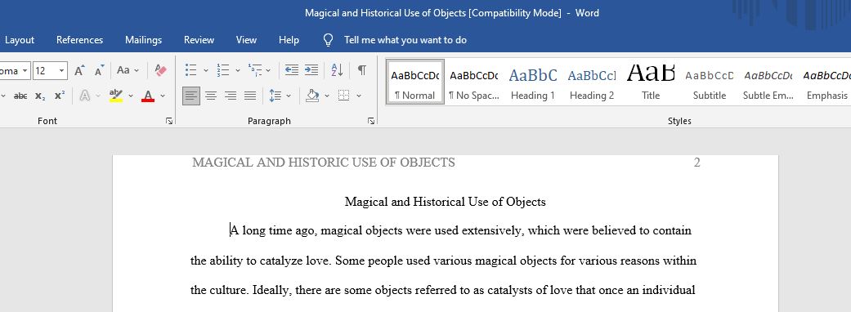This screenshot has width=851, height=312.
Task: Justify the paragraph text
Action: point(250,96)
